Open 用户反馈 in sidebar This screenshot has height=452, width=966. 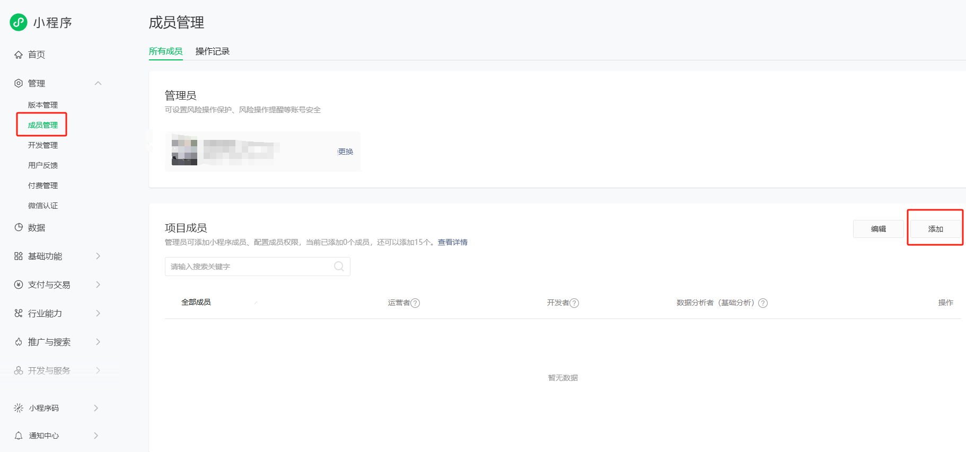[43, 165]
